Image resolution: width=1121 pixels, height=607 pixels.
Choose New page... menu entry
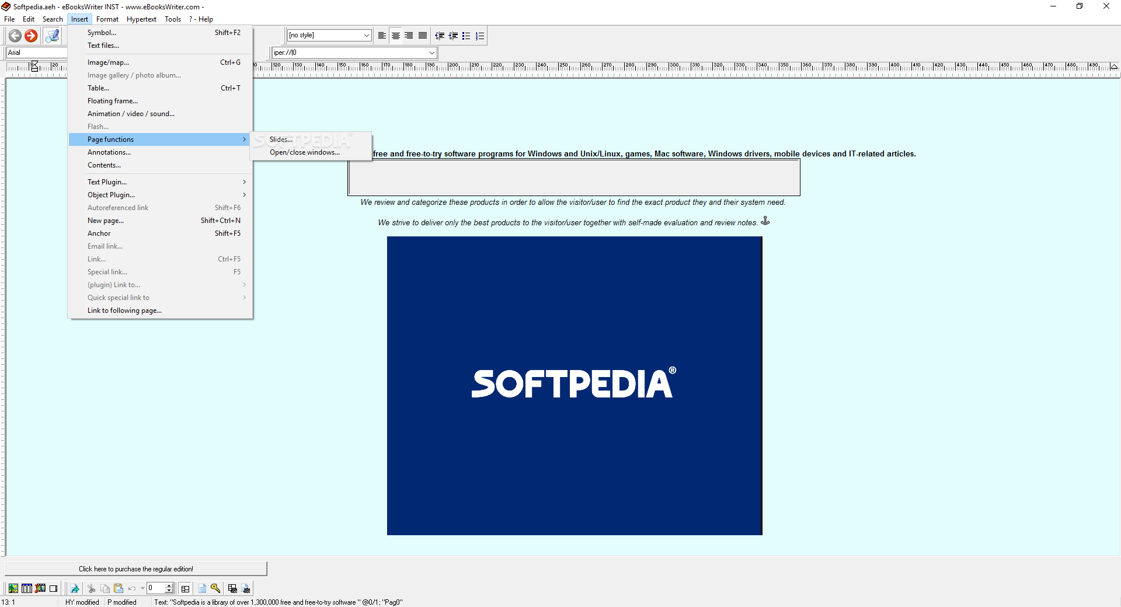click(161, 221)
